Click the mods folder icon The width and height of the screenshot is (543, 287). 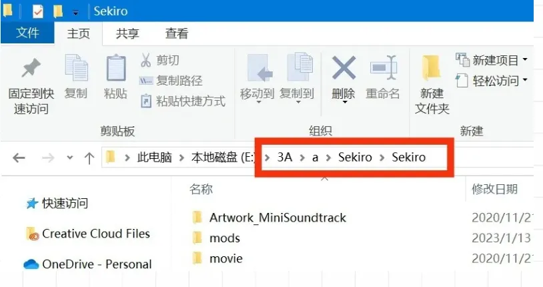click(x=197, y=238)
